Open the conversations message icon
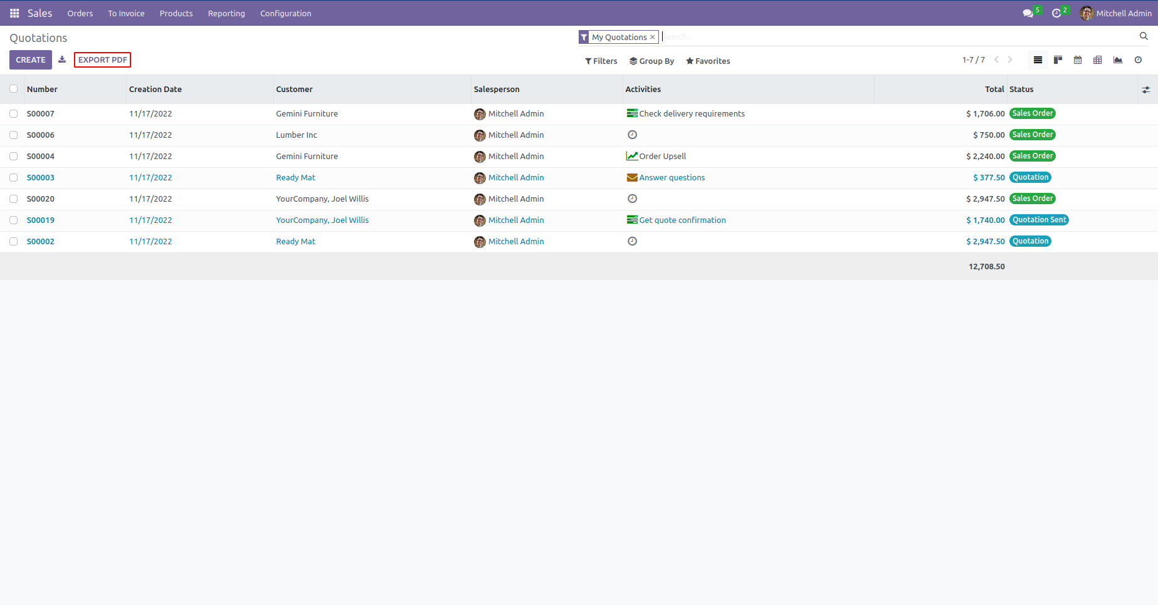The height and width of the screenshot is (605, 1158). coord(1028,13)
